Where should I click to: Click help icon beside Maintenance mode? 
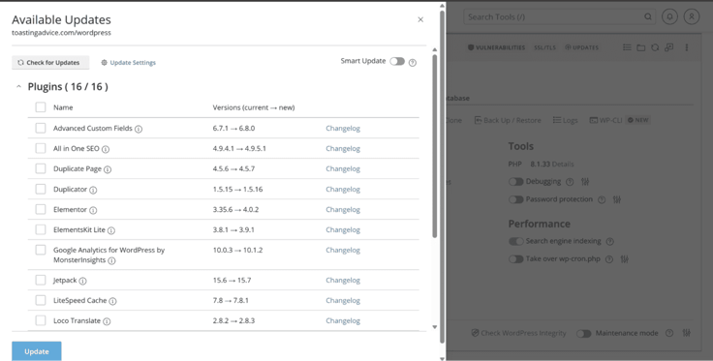click(669, 333)
